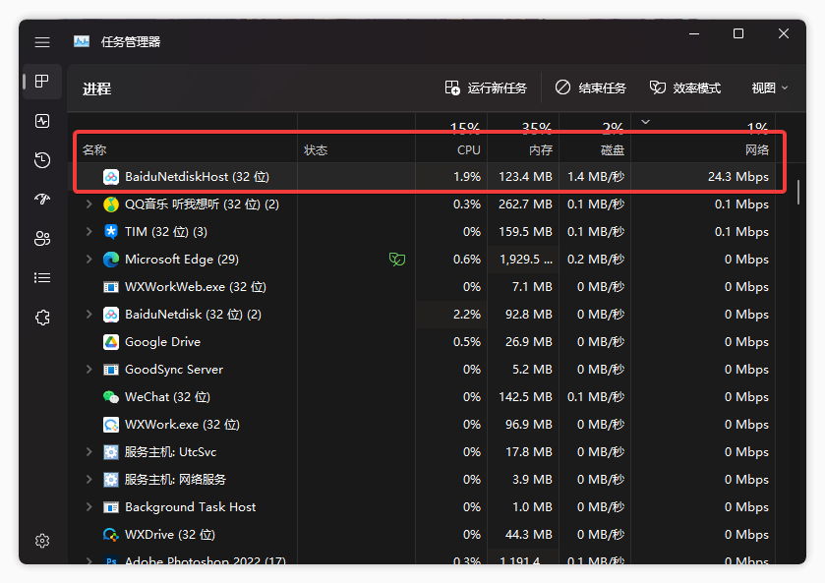Click the 效率模式 button

point(685,87)
